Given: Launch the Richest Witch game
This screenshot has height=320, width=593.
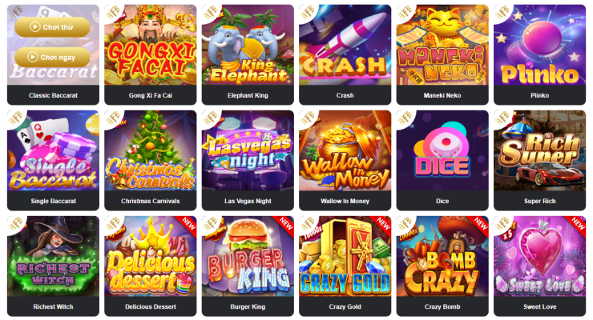Looking at the screenshot, I should tap(54, 256).
